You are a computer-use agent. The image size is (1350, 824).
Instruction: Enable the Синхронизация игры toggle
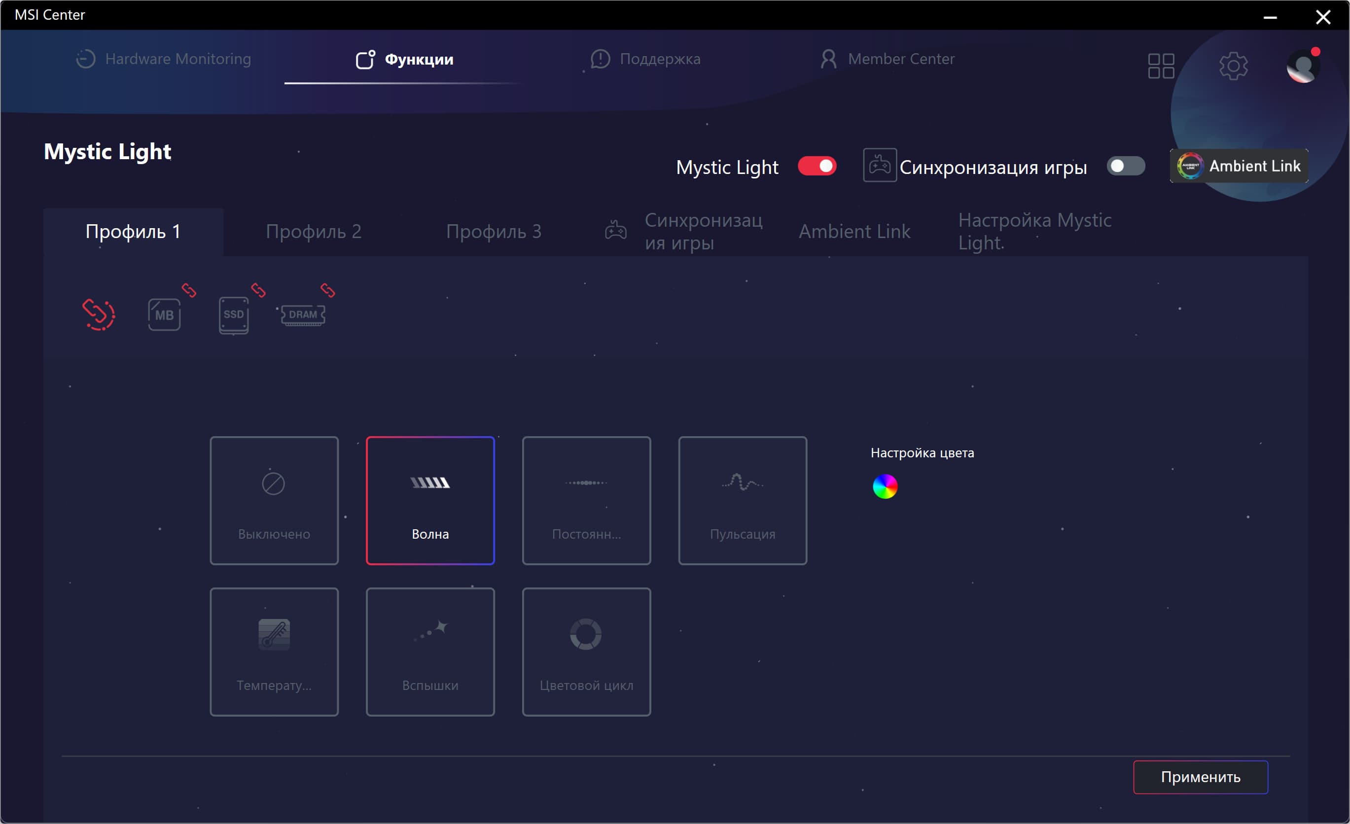tap(1125, 166)
